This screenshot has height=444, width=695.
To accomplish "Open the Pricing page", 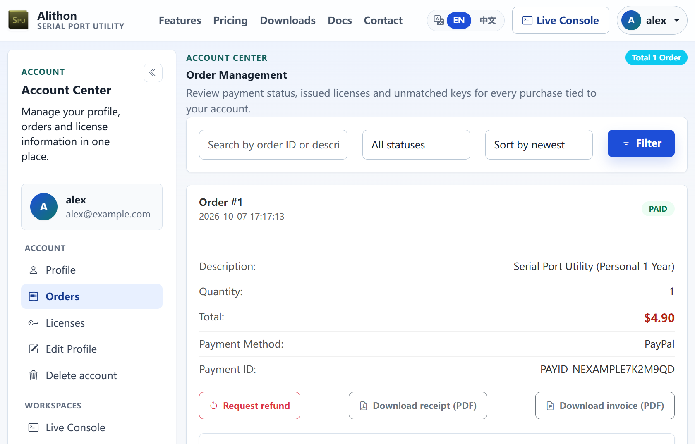I will tap(230, 20).
